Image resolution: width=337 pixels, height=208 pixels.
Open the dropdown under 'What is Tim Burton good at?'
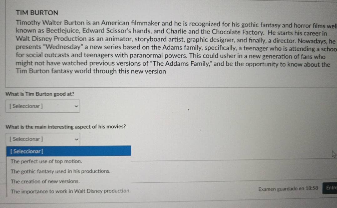43,106
